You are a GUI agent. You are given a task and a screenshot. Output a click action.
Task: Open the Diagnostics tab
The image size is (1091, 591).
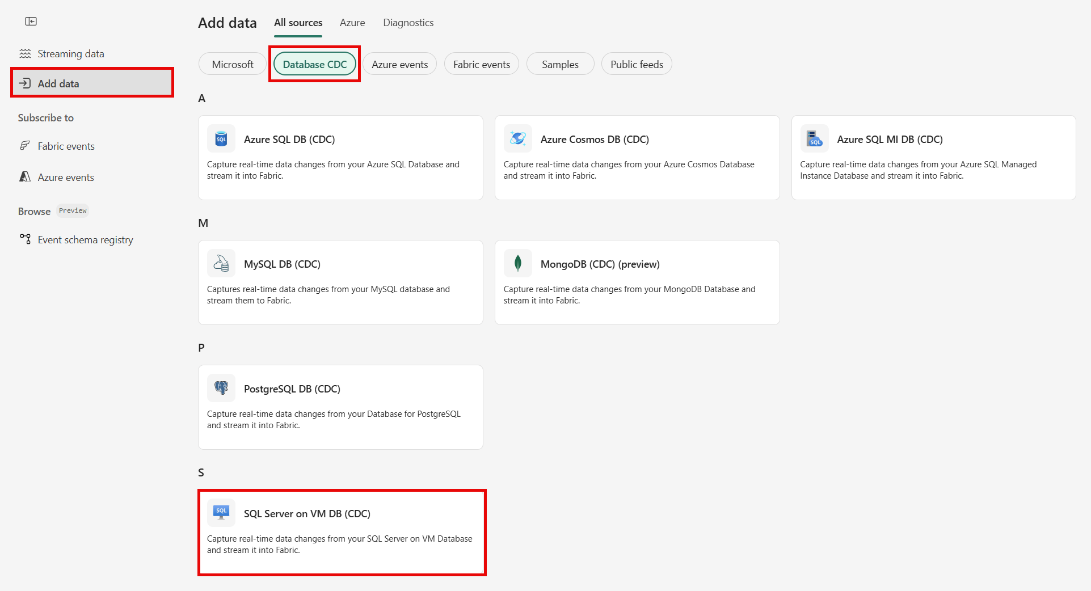408,23
